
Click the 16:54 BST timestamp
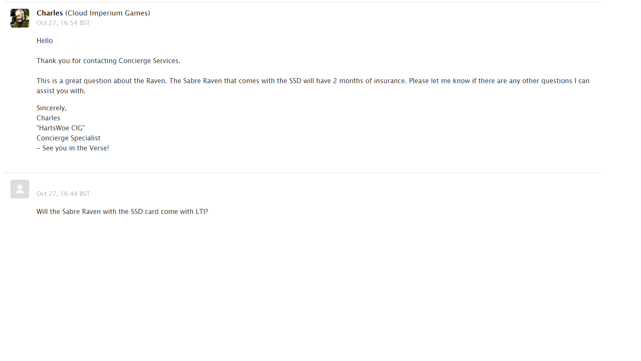click(x=63, y=23)
